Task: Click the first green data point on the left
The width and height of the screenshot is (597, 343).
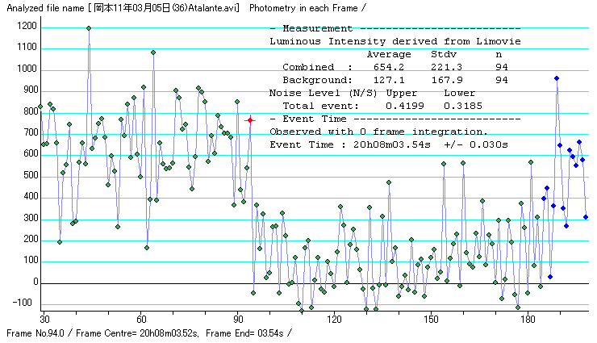Action: [40, 107]
